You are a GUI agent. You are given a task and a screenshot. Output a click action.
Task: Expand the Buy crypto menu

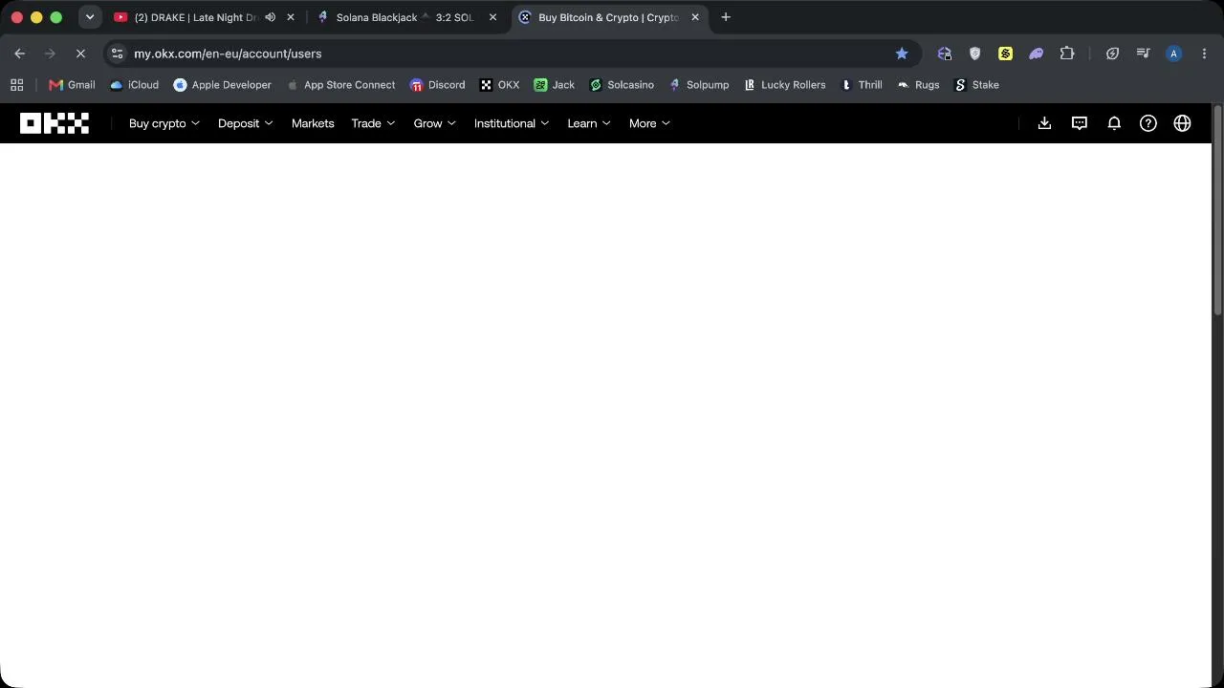point(164,123)
